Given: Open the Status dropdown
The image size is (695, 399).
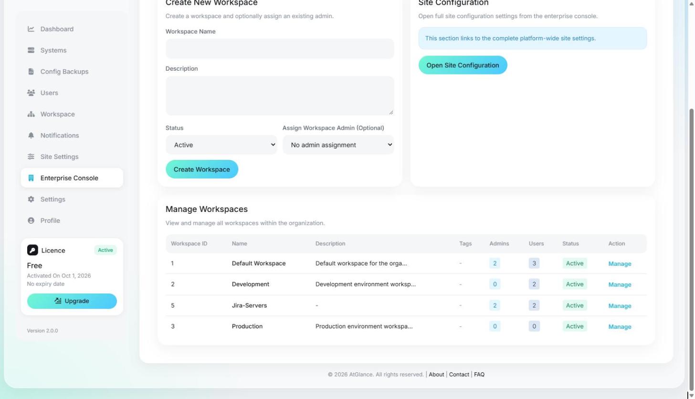Looking at the screenshot, I should pyautogui.click(x=221, y=145).
